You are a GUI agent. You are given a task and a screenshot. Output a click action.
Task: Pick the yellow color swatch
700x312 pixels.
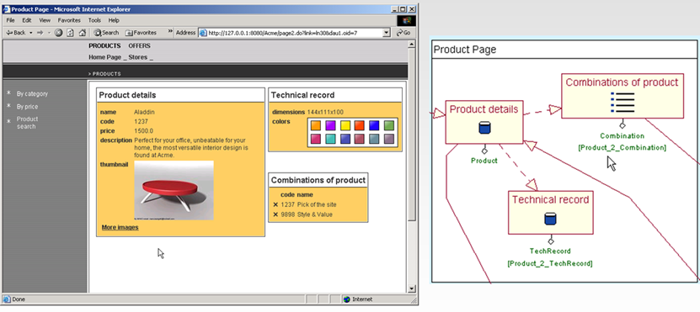(345, 125)
